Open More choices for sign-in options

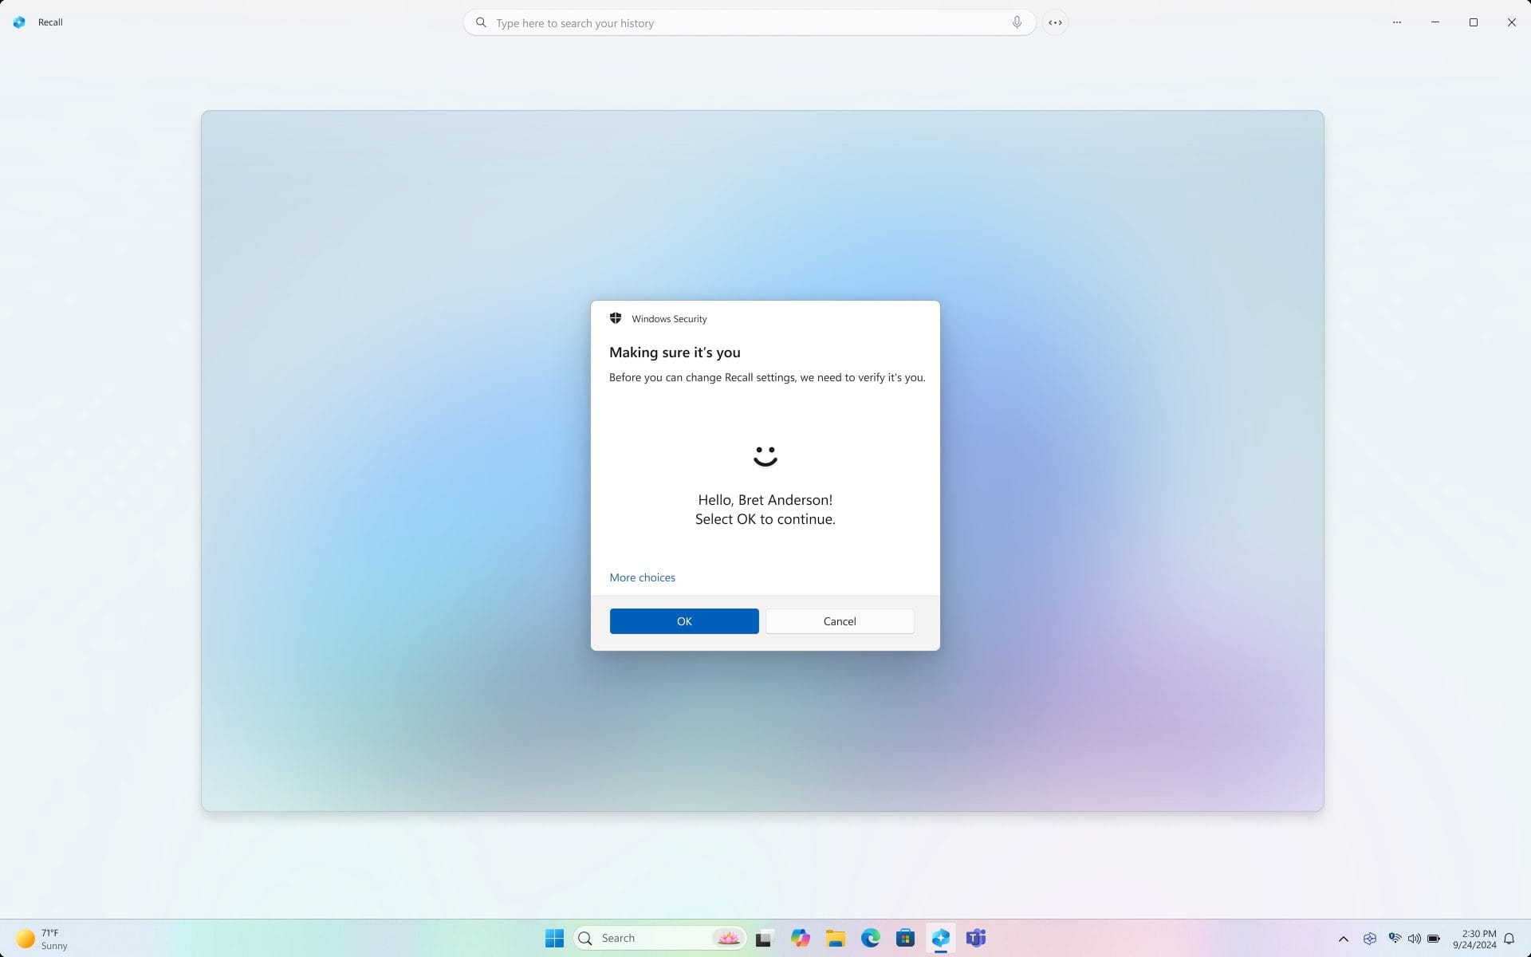tap(642, 577)
